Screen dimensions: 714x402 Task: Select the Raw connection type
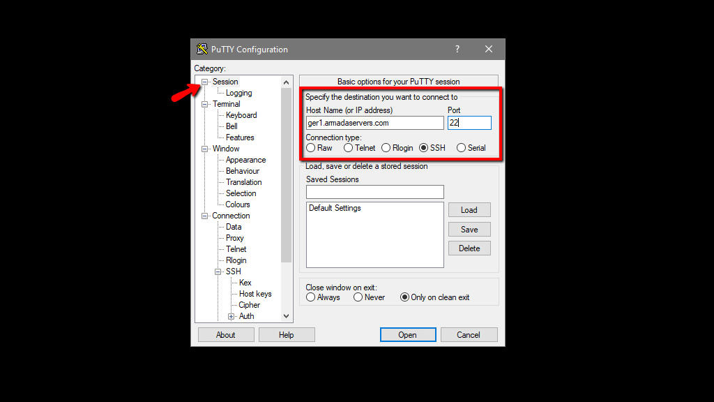310,147
